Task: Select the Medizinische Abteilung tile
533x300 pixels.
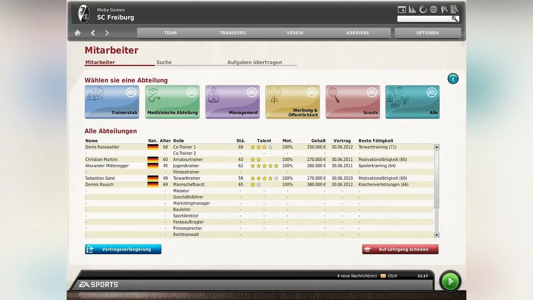Action: pos(172,102)
